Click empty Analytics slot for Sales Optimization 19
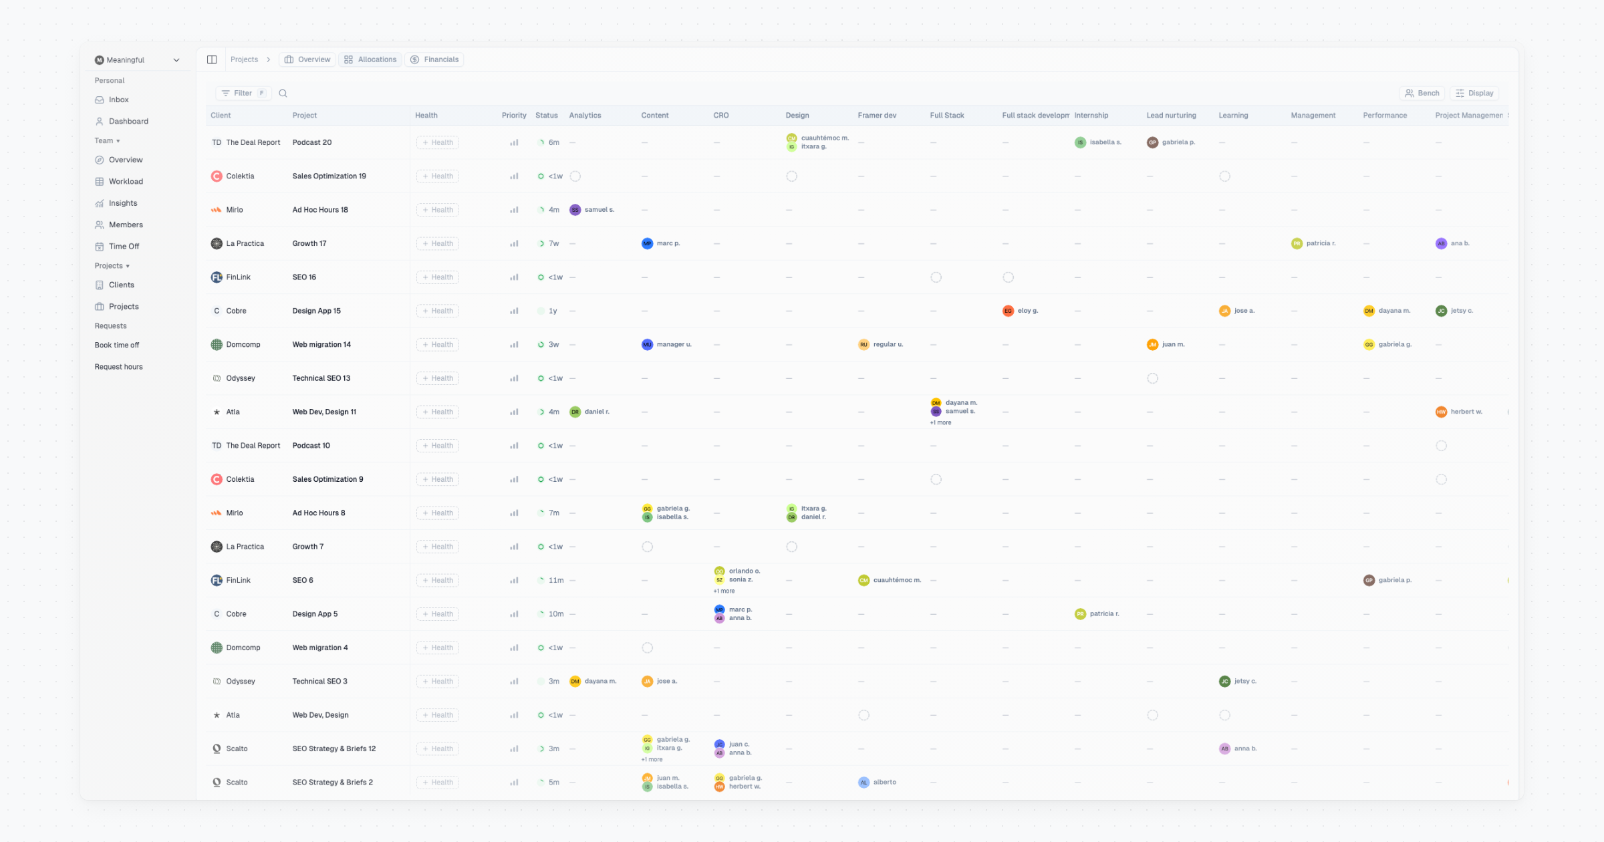The width and height of the screenshot is (1604, 842). (x=575, y=176)
